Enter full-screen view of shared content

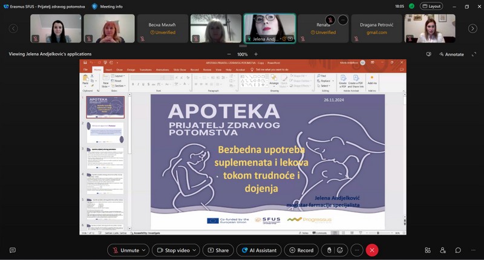(x=474, y=54)
